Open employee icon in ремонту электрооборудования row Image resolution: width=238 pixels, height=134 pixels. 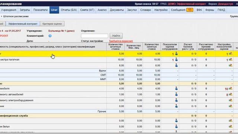click(x=176, y=100)
